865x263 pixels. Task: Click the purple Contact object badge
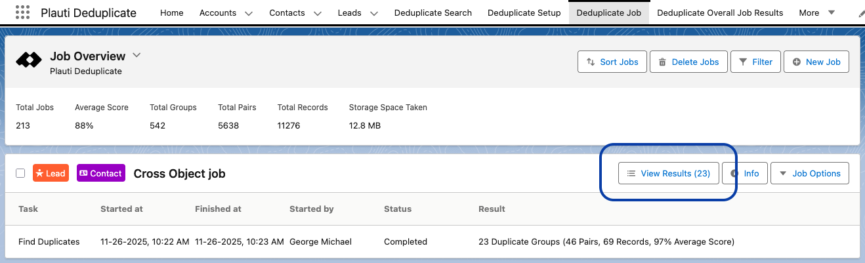click(101, 173)
